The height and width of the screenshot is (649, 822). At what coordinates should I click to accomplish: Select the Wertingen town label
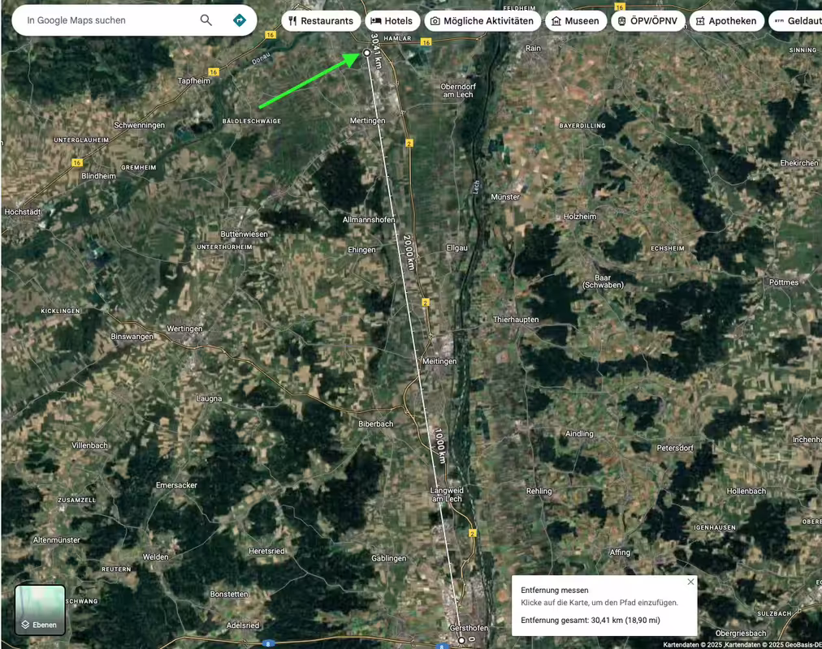click(184, 329)
